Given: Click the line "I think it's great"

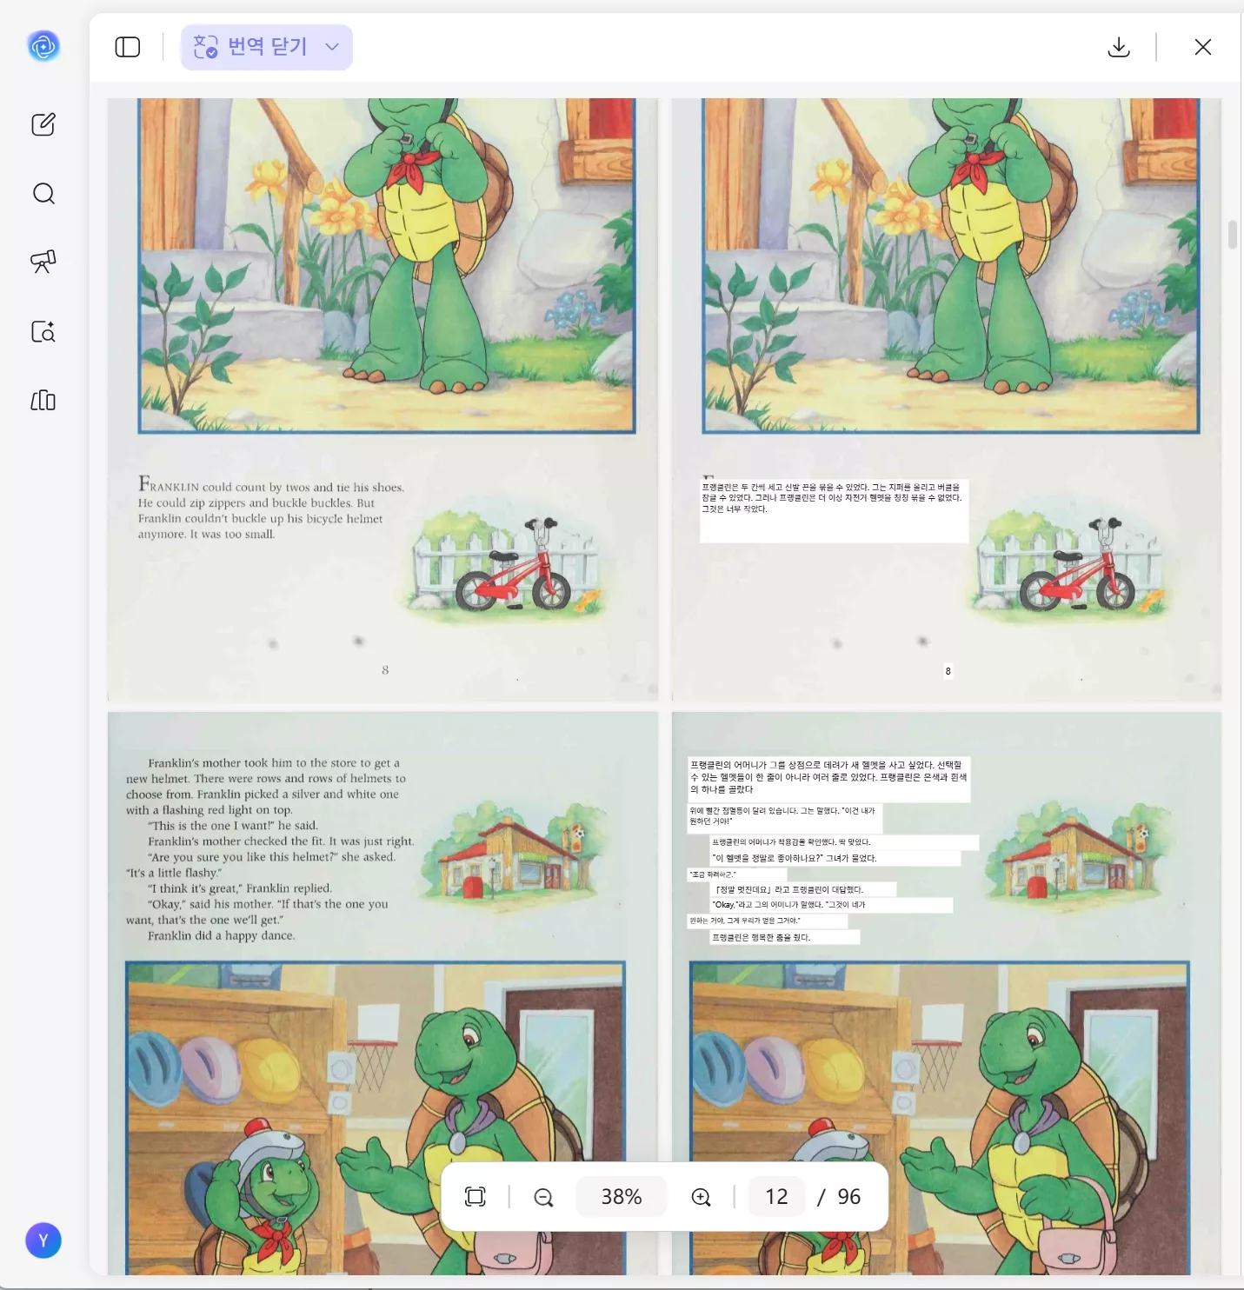Looking at the screenshot, I should click(x=240, y=888).
